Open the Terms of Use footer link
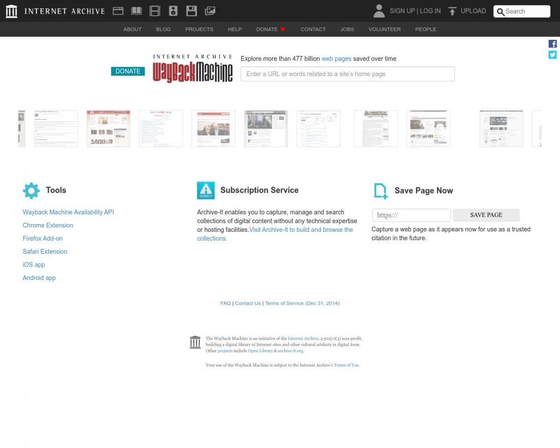 (x=346, y=365)
